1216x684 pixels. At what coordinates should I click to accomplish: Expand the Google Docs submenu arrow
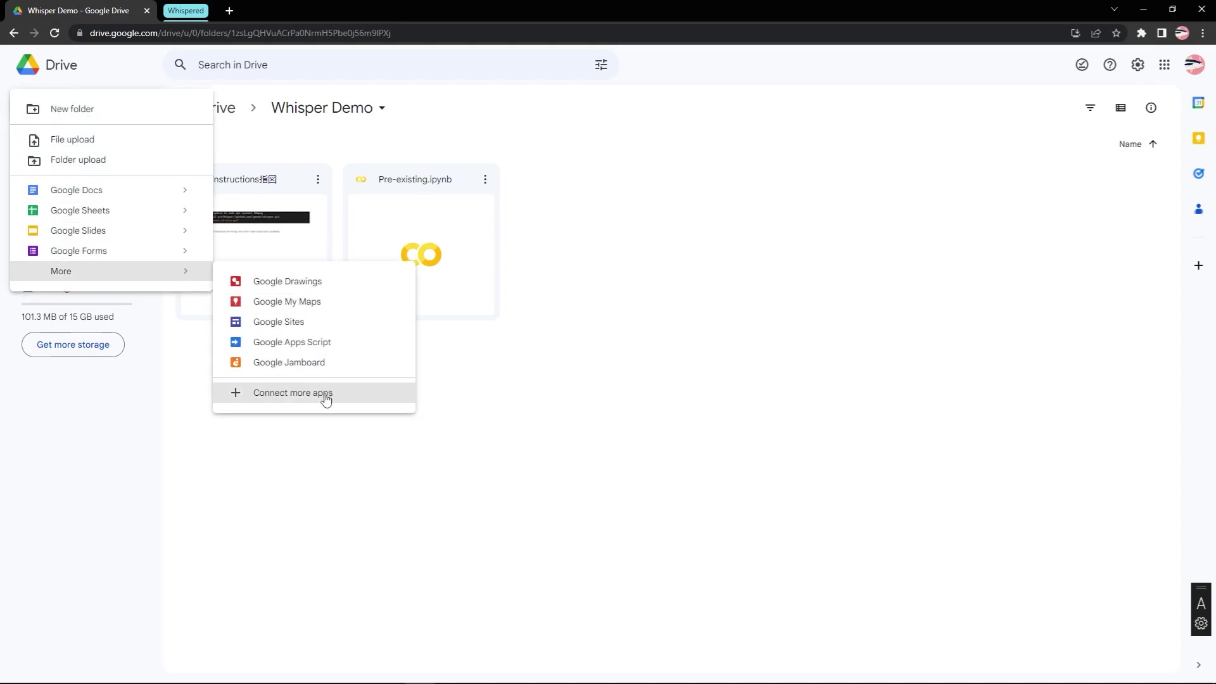(185, 190)
